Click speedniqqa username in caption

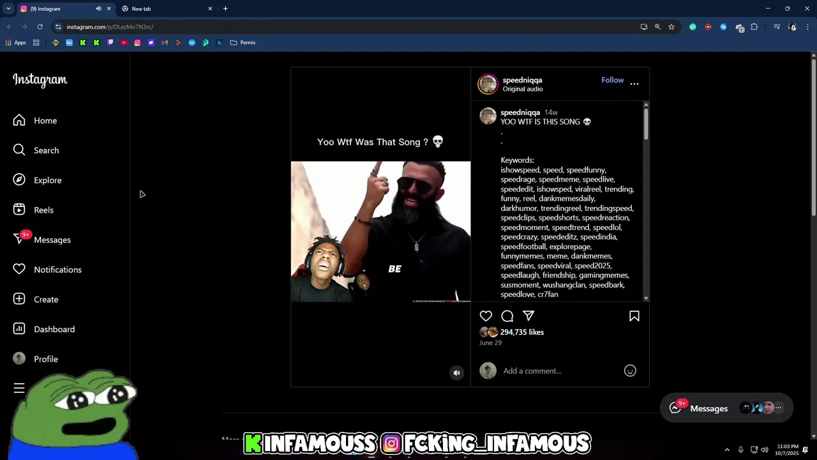[520, 112]
